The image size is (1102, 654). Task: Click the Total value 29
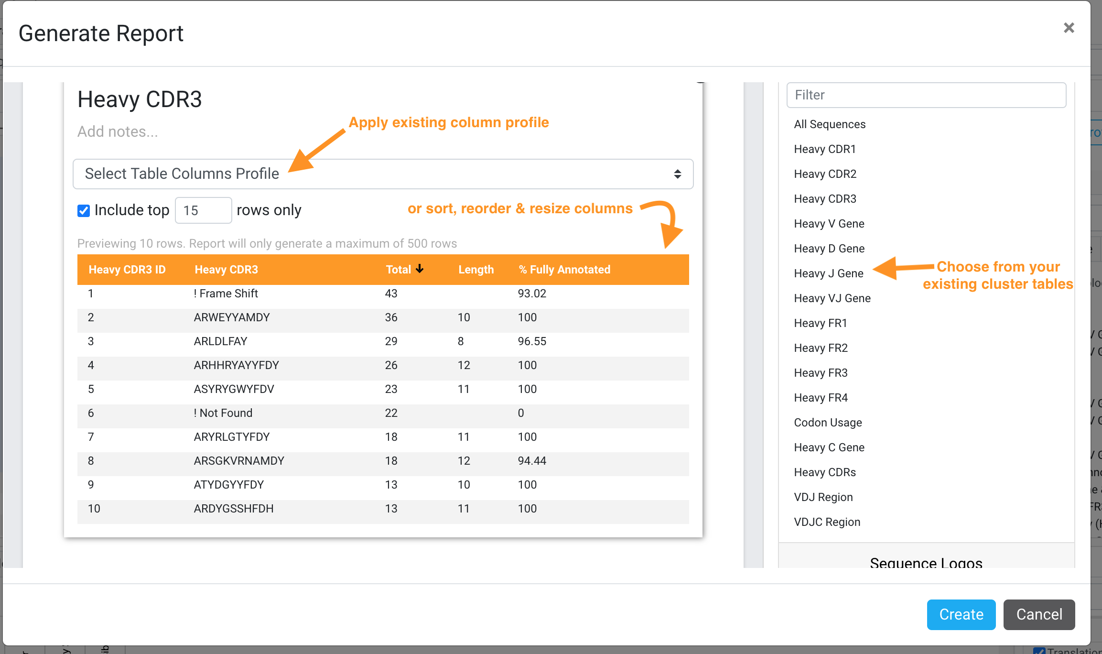click(x=391, y=341)
